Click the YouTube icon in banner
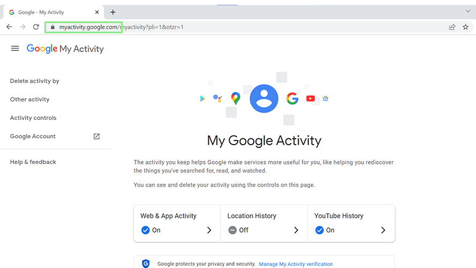476x268 pixels. click(x=311, y=99)
